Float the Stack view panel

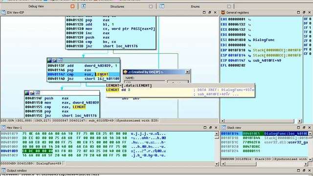[304, 128]
